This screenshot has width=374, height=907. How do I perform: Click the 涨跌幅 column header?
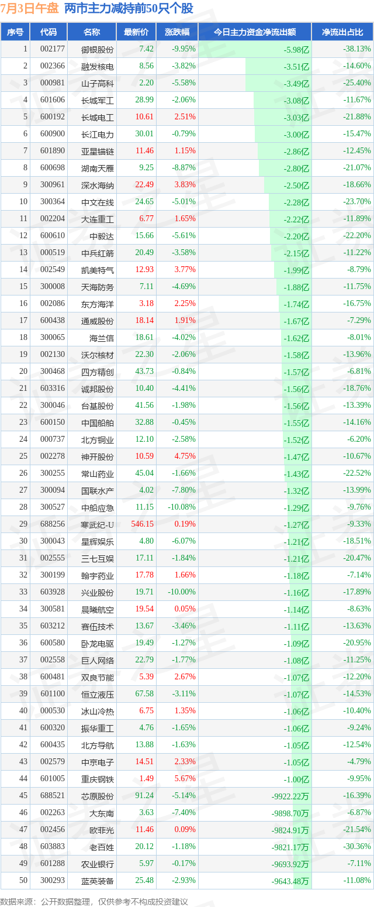tap(177, 32)
